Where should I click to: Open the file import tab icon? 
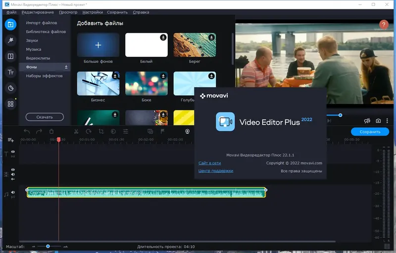point(10,24)
